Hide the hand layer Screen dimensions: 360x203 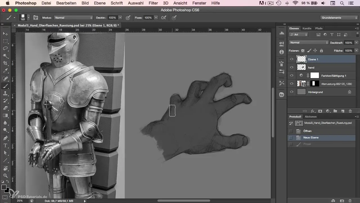click(292, 67)
